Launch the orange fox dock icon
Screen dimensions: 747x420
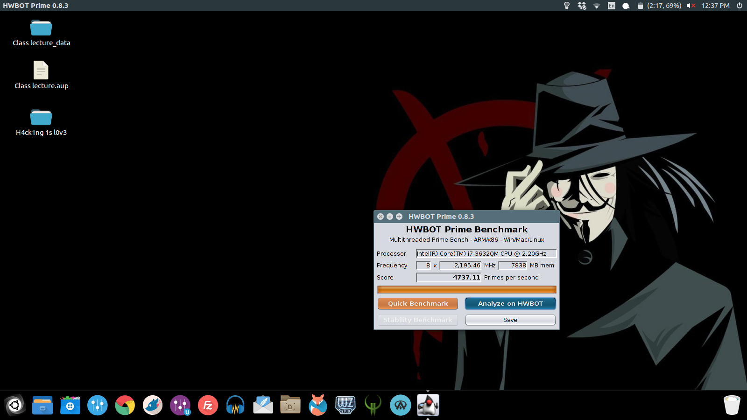point(318,405)
